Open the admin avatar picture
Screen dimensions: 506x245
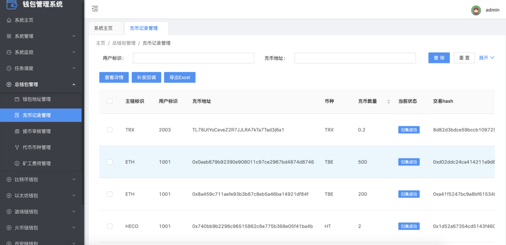[476, 10]
